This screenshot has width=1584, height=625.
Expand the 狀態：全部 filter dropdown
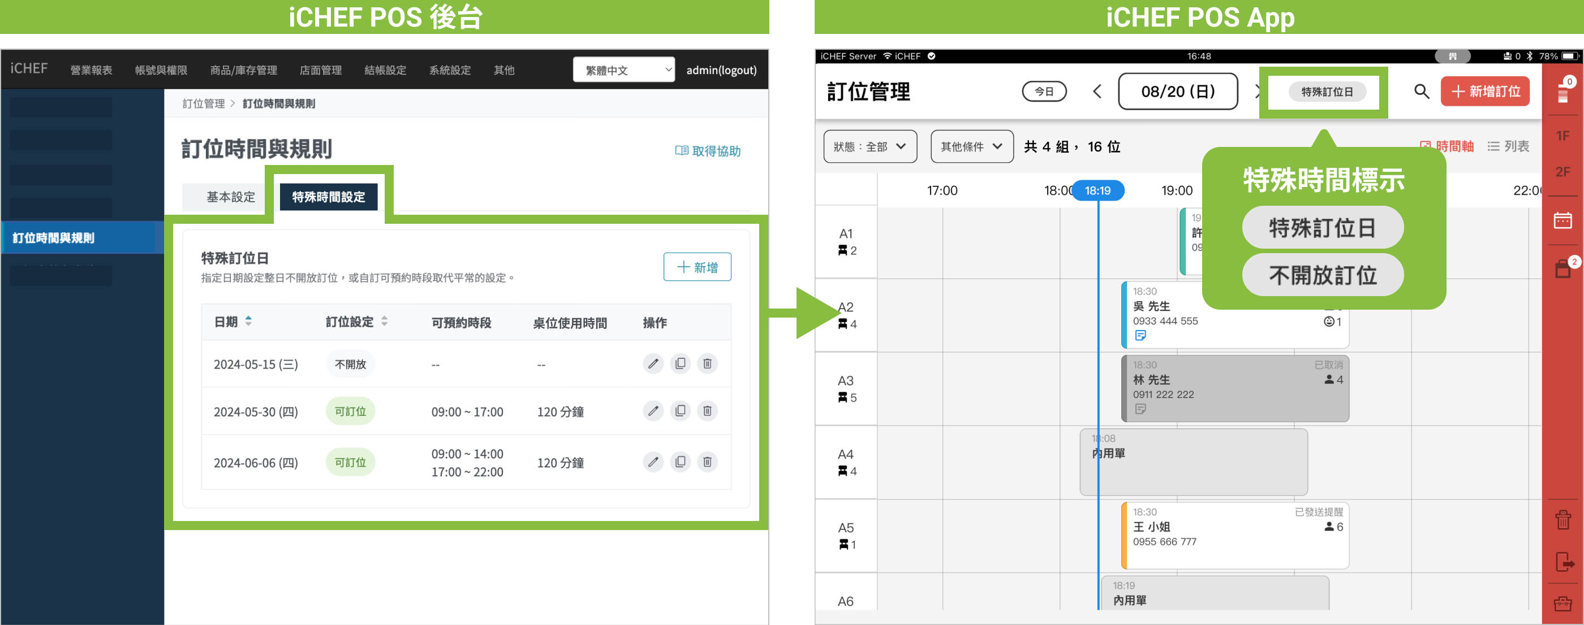pos(870,146)
